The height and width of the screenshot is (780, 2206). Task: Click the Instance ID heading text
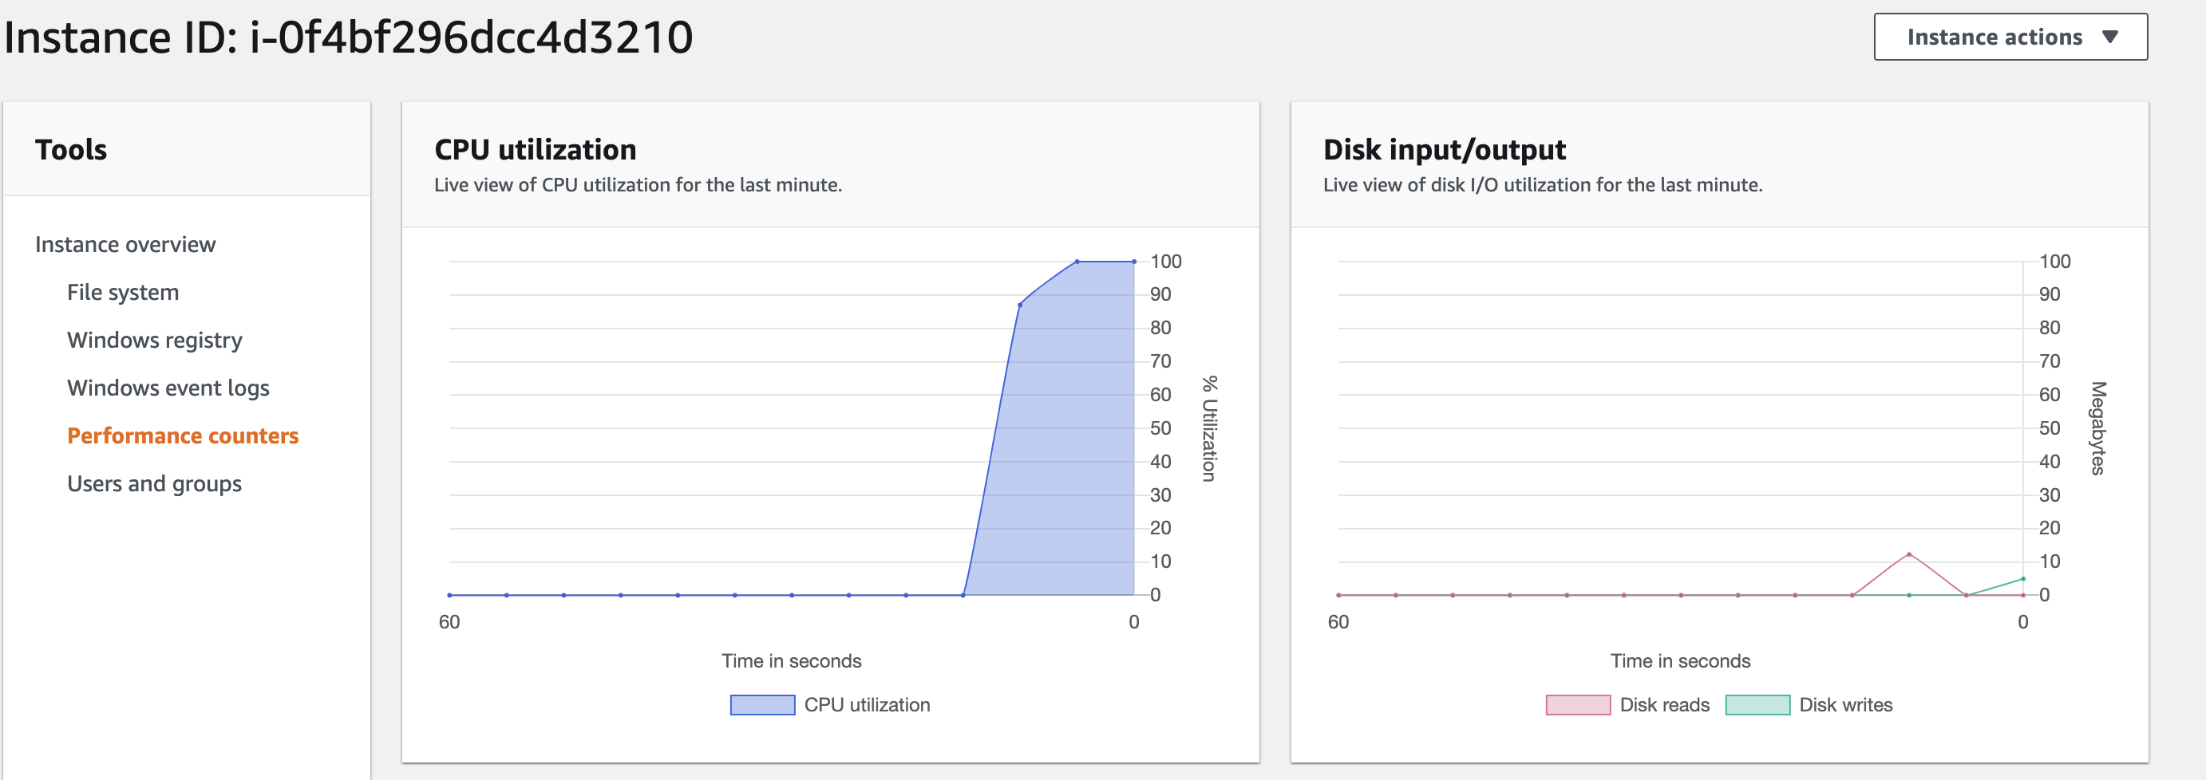click(349, 37)
